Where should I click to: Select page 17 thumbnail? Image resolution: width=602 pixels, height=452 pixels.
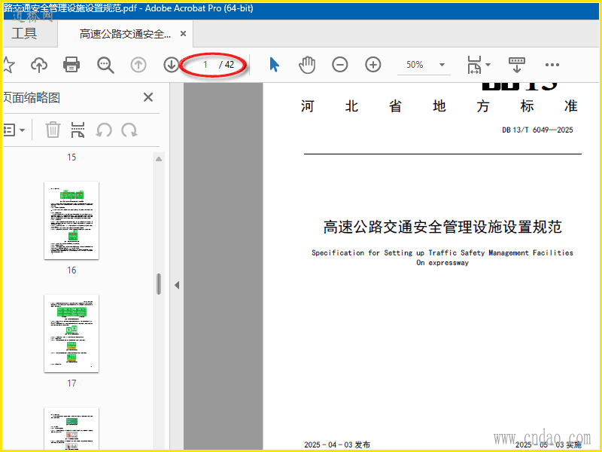[x=71, y=333]
